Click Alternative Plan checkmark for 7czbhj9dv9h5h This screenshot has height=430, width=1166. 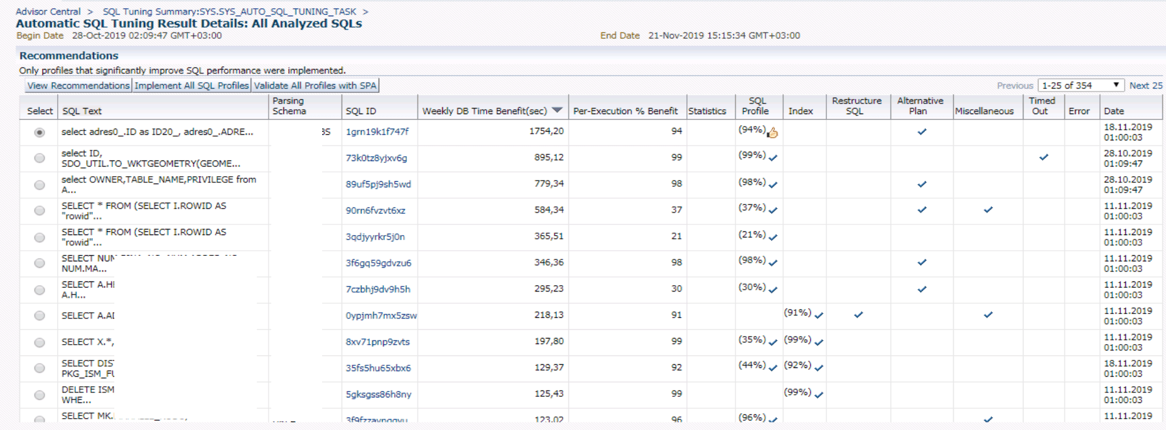pyautogui.click(x=922, y=290)
